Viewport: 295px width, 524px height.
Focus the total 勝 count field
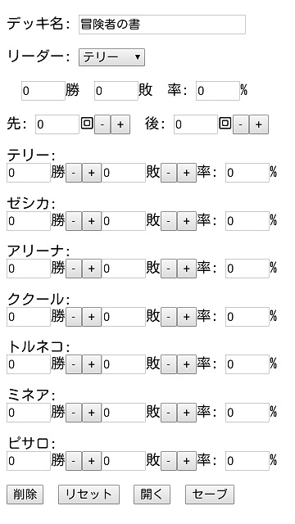[x=43, y=91]
